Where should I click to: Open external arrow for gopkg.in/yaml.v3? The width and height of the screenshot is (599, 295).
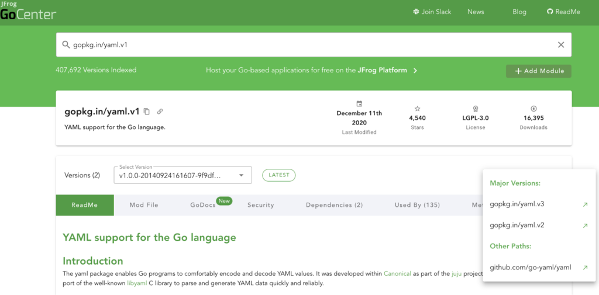[x=585, y=204]
